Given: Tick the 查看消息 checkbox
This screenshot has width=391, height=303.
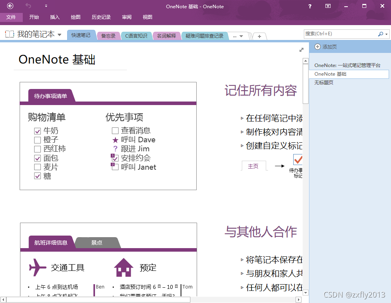Looking at the screenshot, I should coord(115,131).
